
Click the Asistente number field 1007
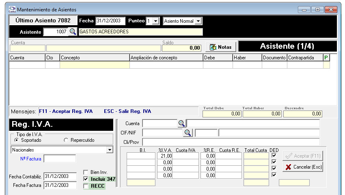point(56,32)
